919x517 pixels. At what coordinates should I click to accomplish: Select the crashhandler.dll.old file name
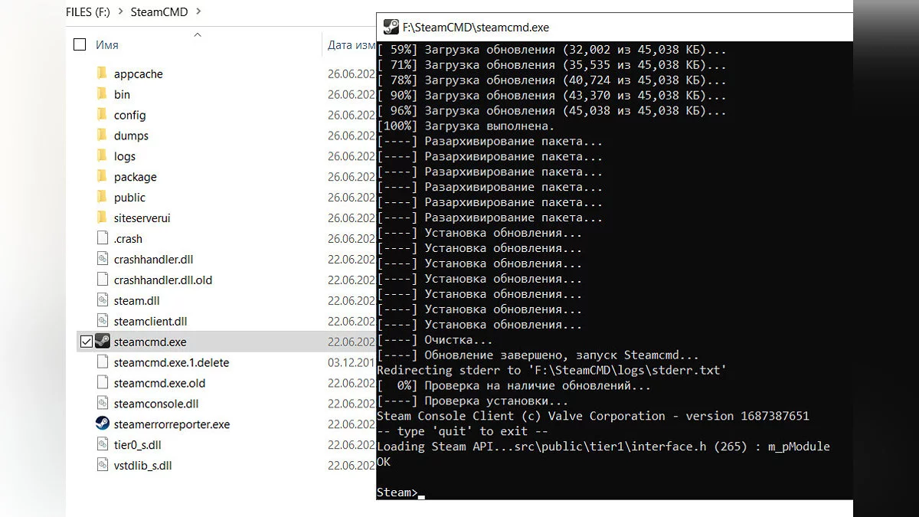[x=163, y=280]
